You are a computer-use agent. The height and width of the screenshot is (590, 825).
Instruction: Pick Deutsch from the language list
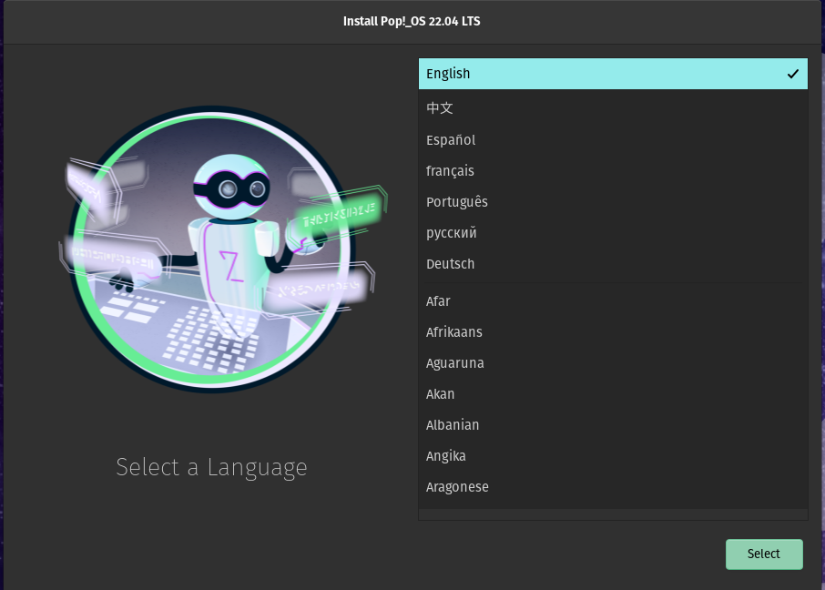pyautogui.click(x=613, y=264)
